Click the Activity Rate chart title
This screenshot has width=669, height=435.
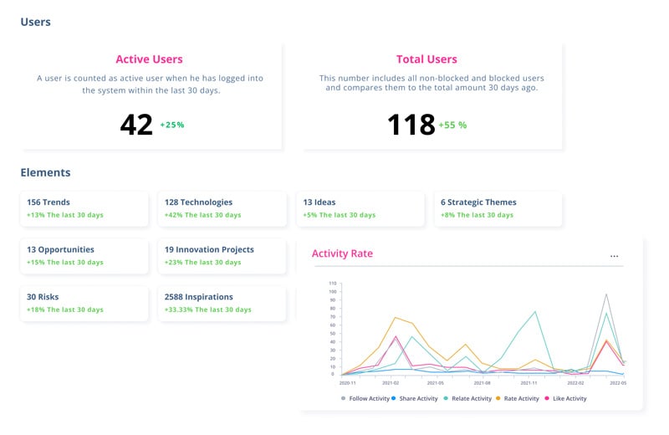tap(342, 253)
